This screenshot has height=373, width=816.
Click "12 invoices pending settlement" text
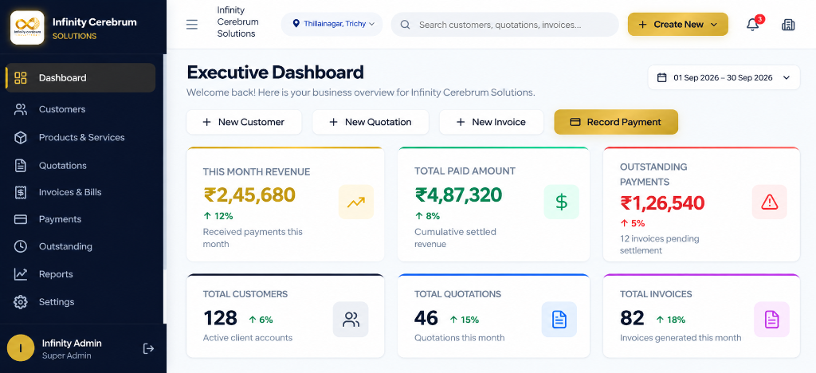(659, 245)
